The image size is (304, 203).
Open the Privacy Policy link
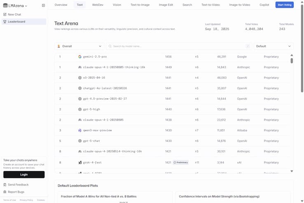(x=26, y=200)
